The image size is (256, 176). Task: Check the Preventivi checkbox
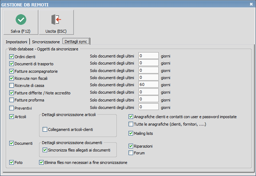point(11,108)
